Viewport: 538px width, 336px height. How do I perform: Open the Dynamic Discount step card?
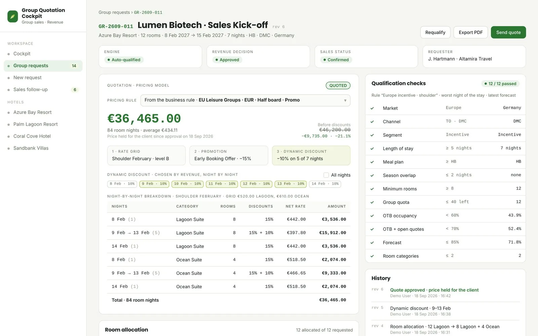coord(311,155)
